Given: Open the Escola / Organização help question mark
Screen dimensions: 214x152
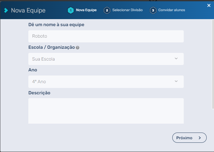Looking at the screenshot, I should coord(78,47).
